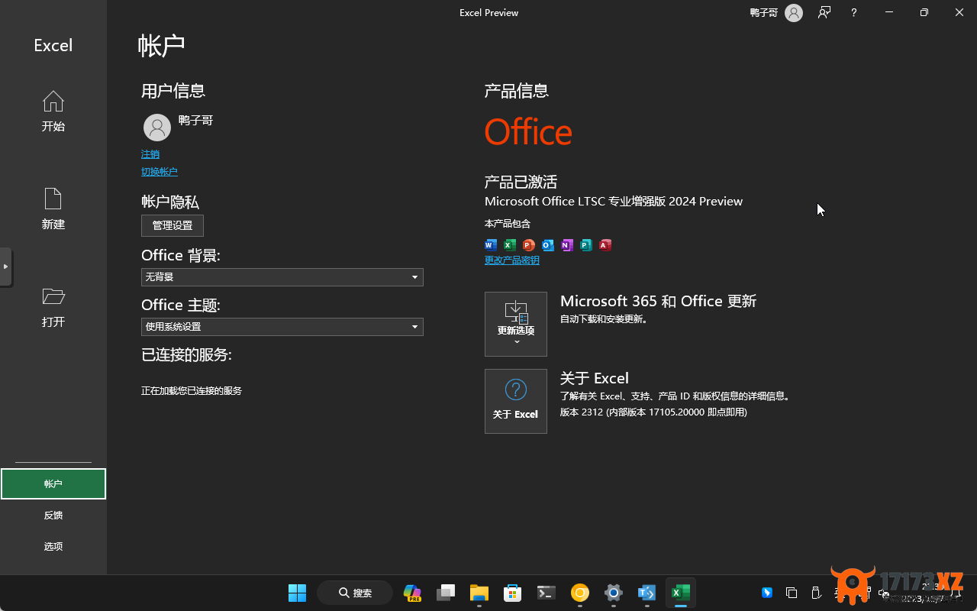977x611 pixels.
Task: Click the question mark help icon
Action: pyautogui.click(x=854, y=13)
